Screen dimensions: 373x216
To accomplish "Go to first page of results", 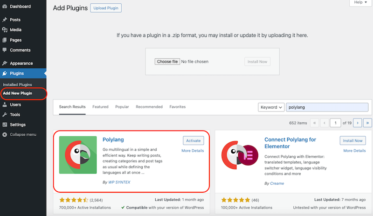I will (x=314, y=123).
